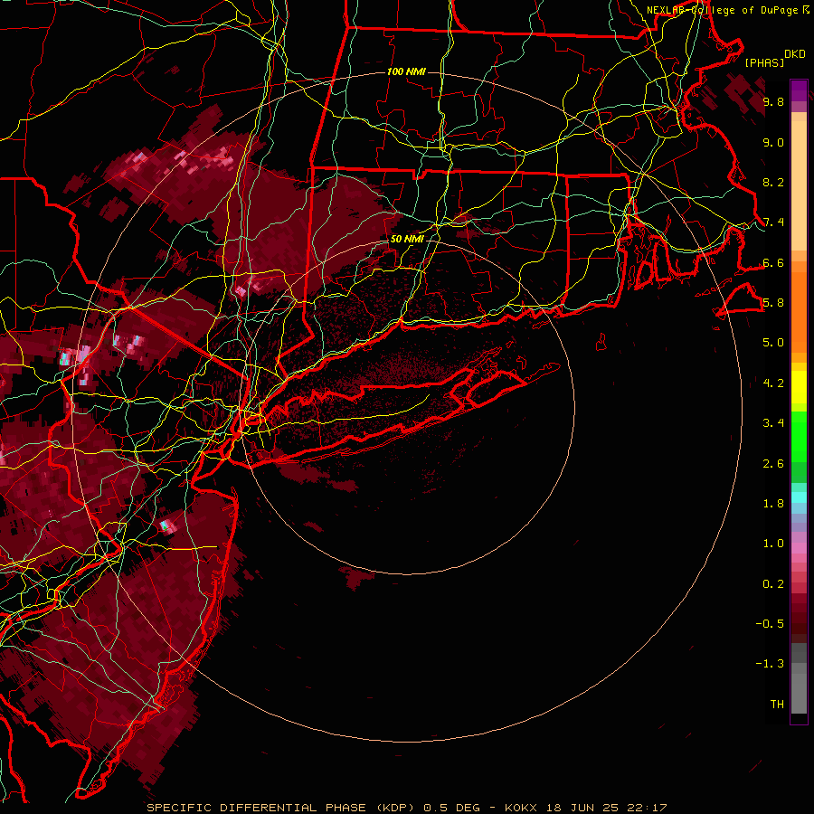Click the 18 JUN 25 date in the caption
The width and height of the screenshot is (814, 814).
[x=581, y=808]
